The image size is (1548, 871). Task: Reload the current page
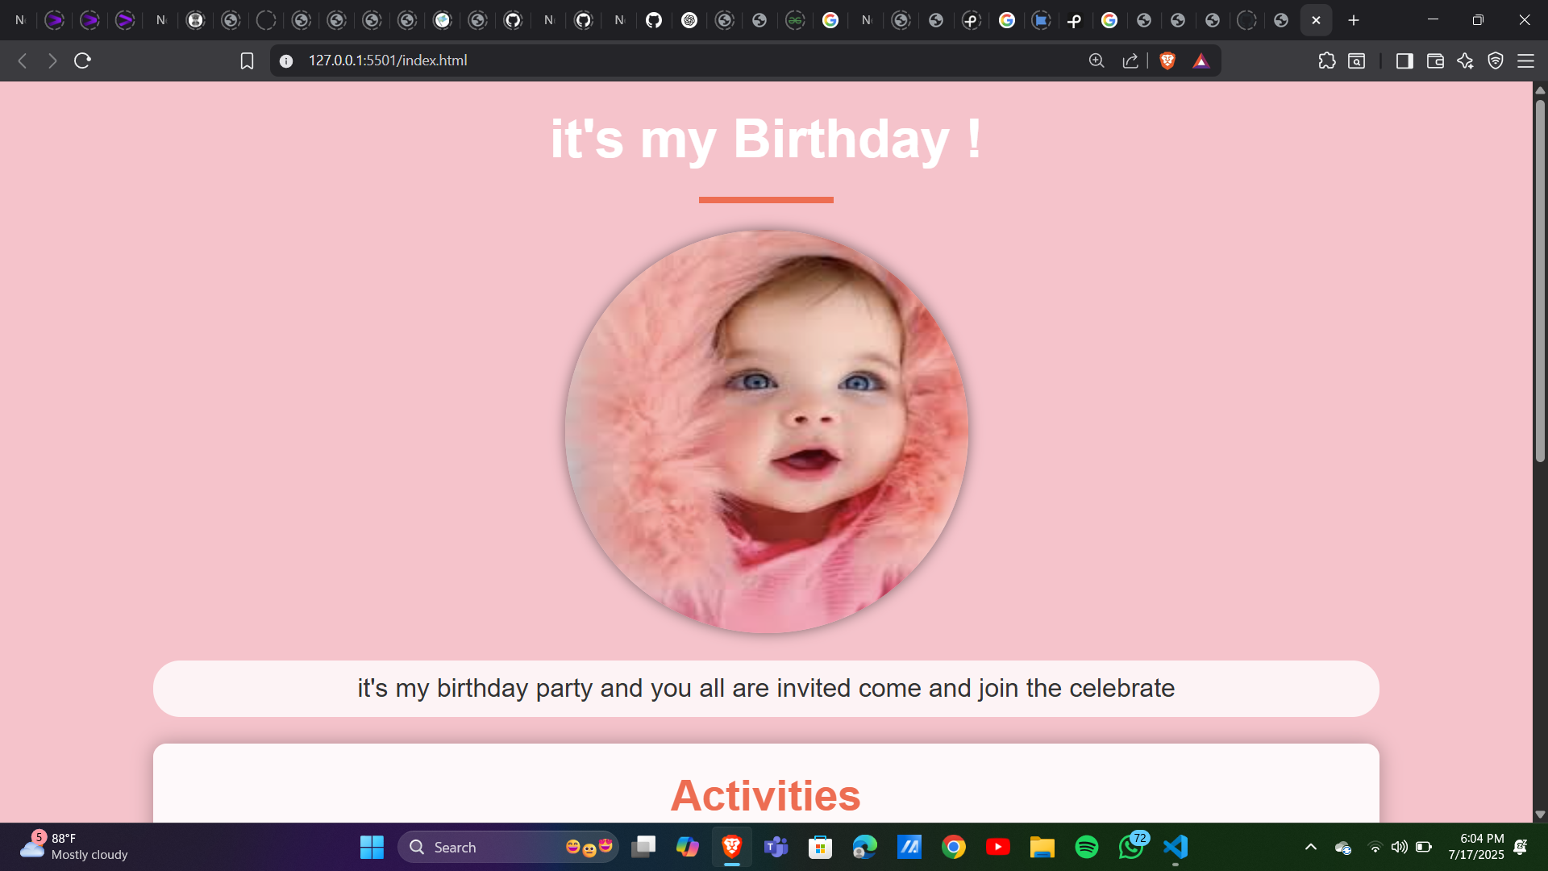click(x=82, y=60)
